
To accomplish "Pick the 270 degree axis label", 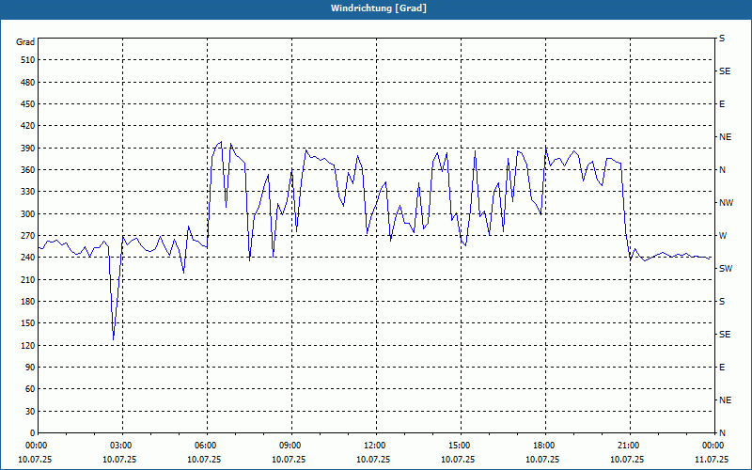I will 28,236.
